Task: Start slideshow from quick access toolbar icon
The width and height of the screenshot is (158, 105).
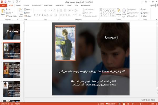Action: (17, 2)
